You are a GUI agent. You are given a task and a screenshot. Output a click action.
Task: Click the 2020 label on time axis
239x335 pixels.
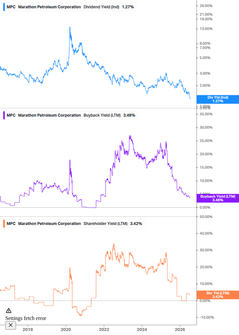(66, 329)
